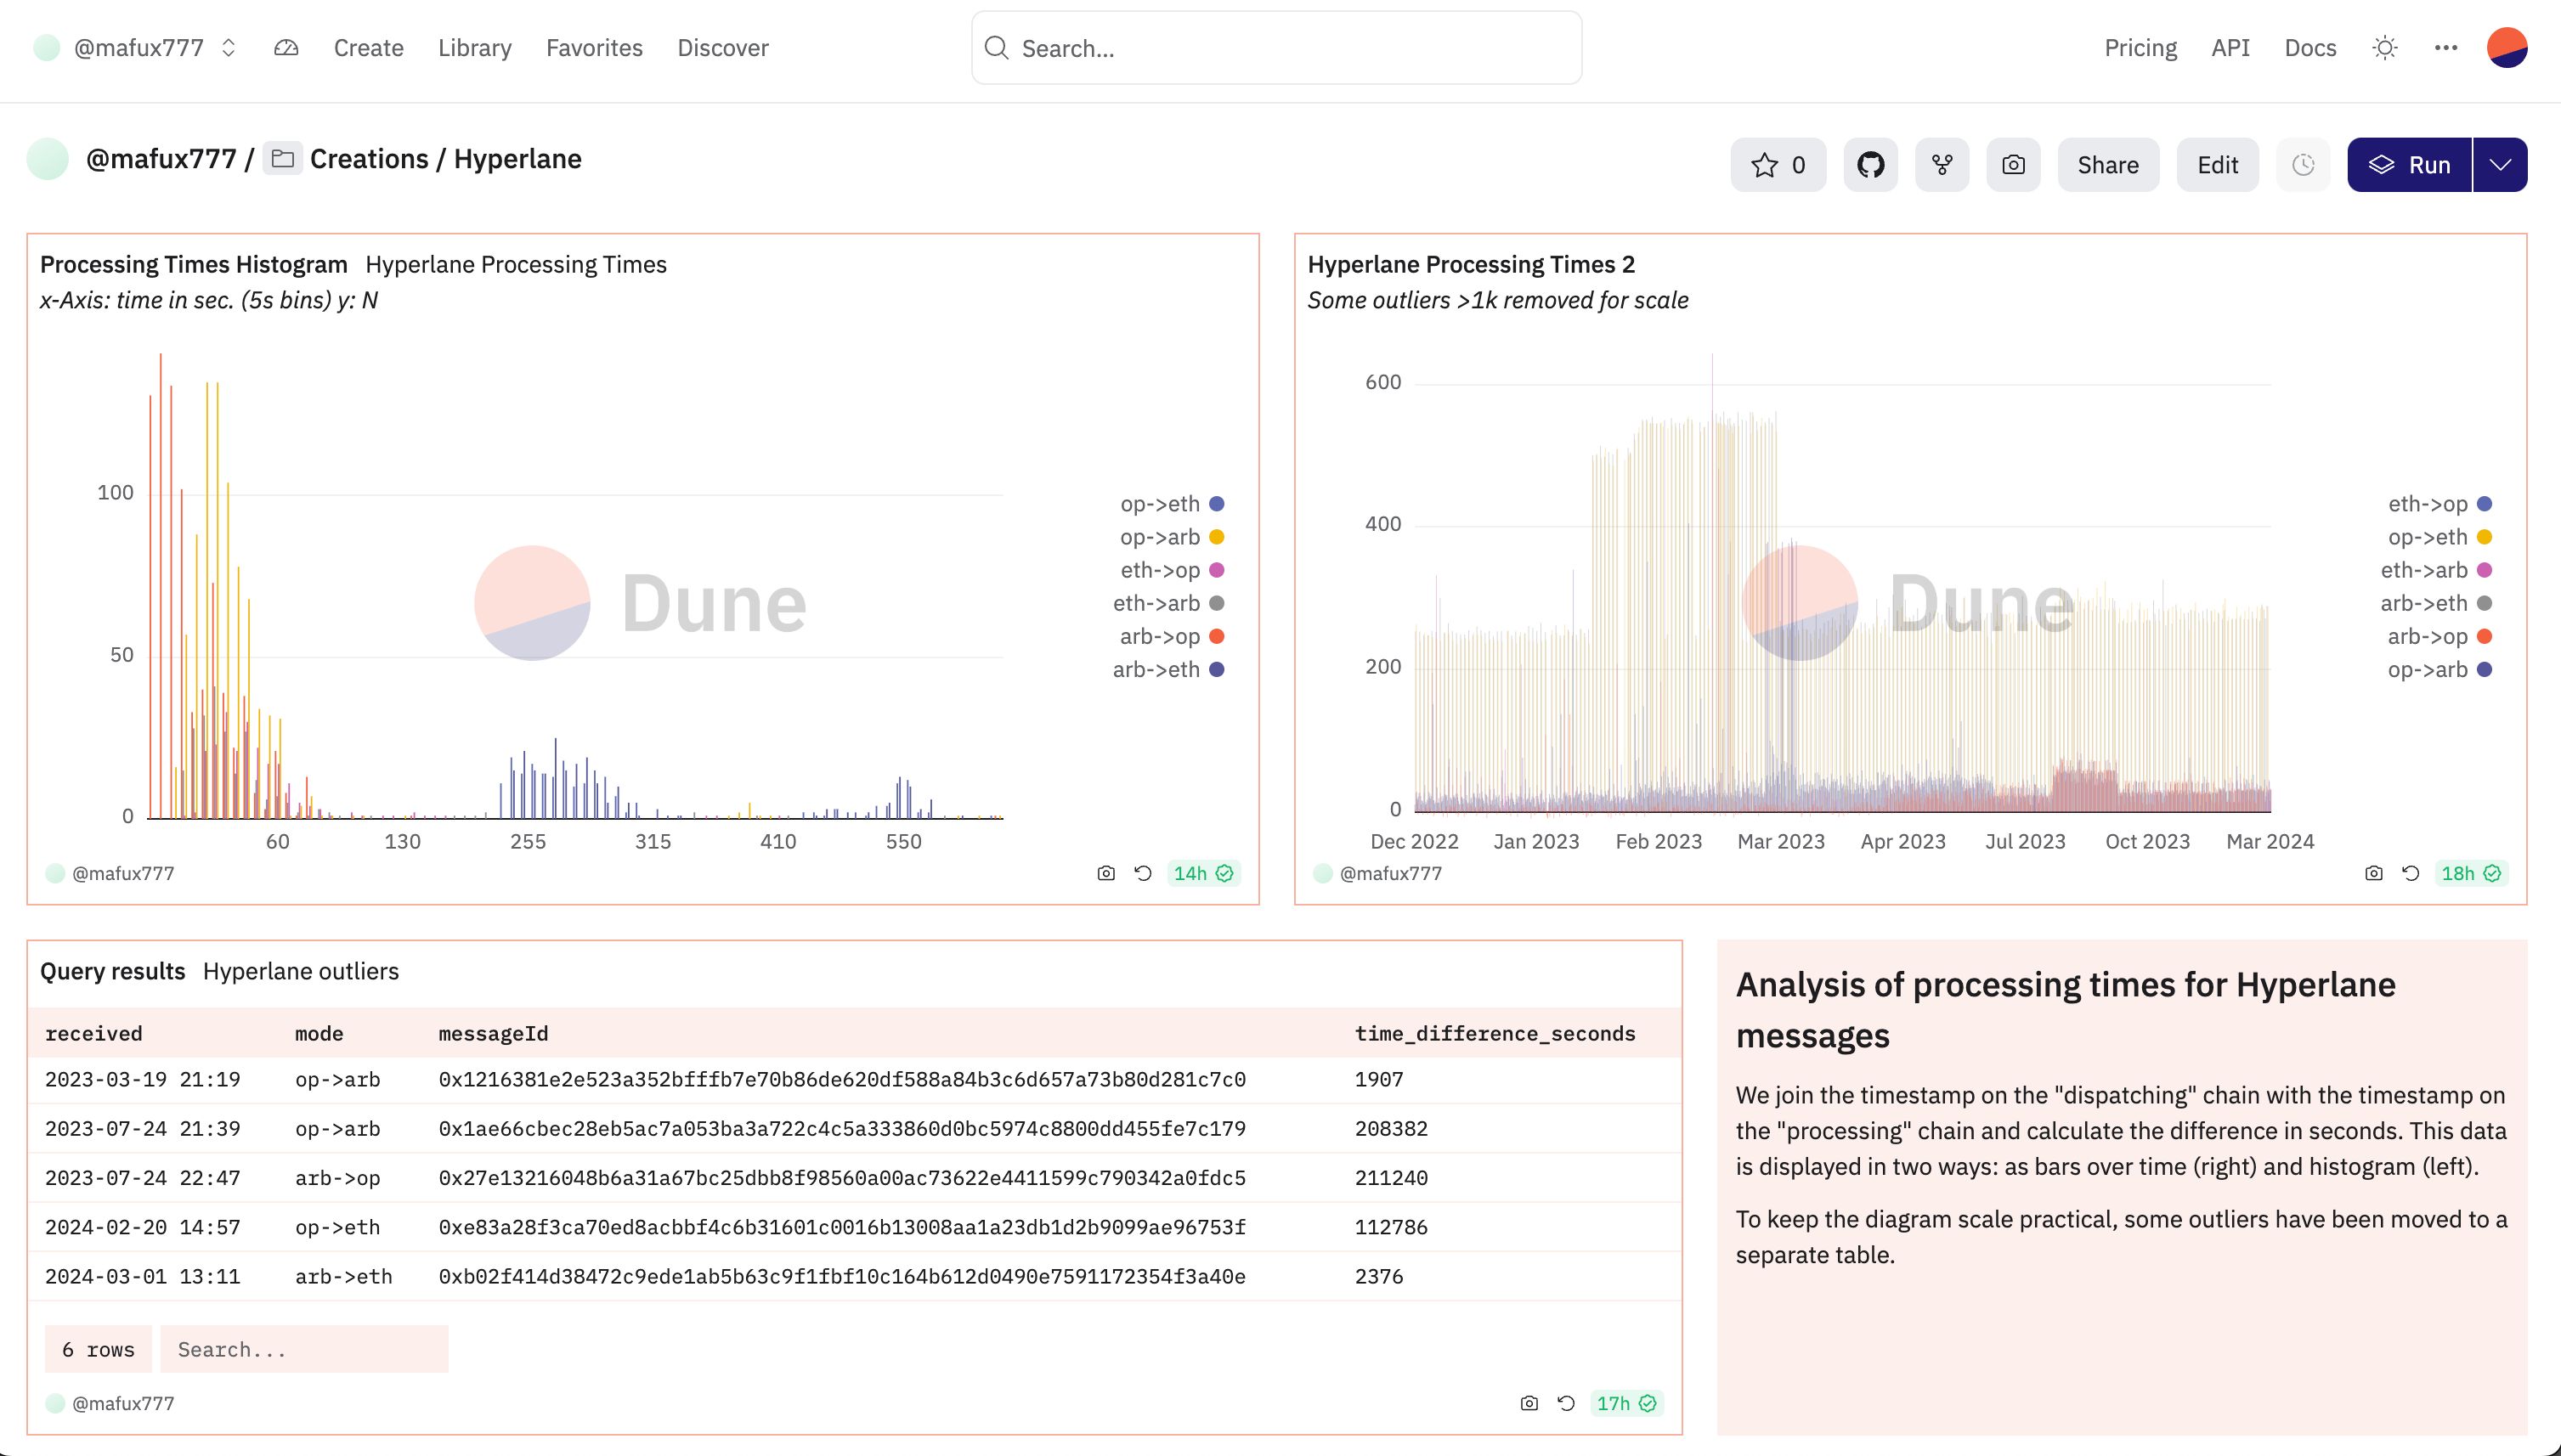Open the Docs link
The width and height of the screenshot is (2561, 1456).
click(x=2310, y=48)
